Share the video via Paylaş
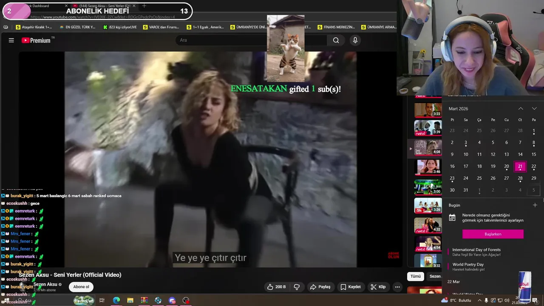Screen dimensions: 544x306 320,287
